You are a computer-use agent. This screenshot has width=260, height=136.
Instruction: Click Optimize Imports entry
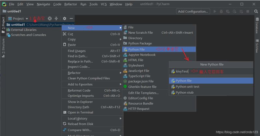[92, 96]
